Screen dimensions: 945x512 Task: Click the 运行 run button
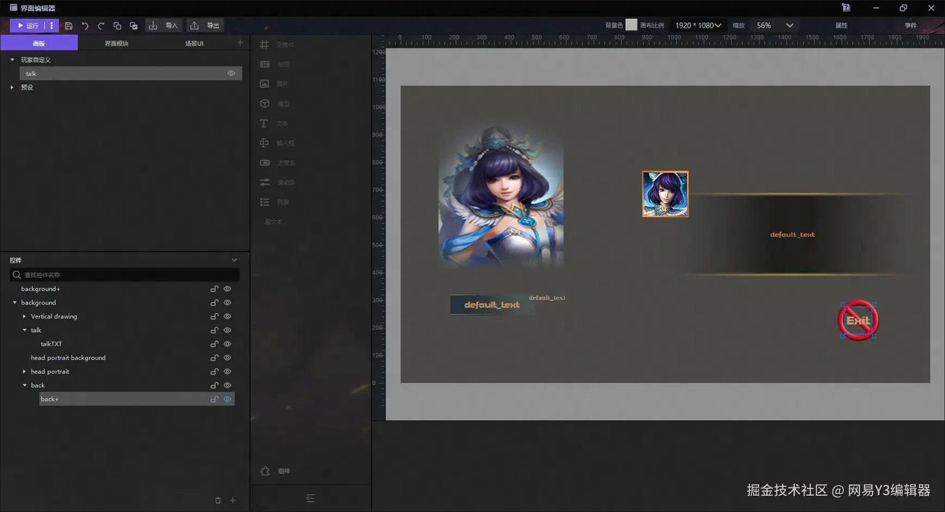(28, 26)
